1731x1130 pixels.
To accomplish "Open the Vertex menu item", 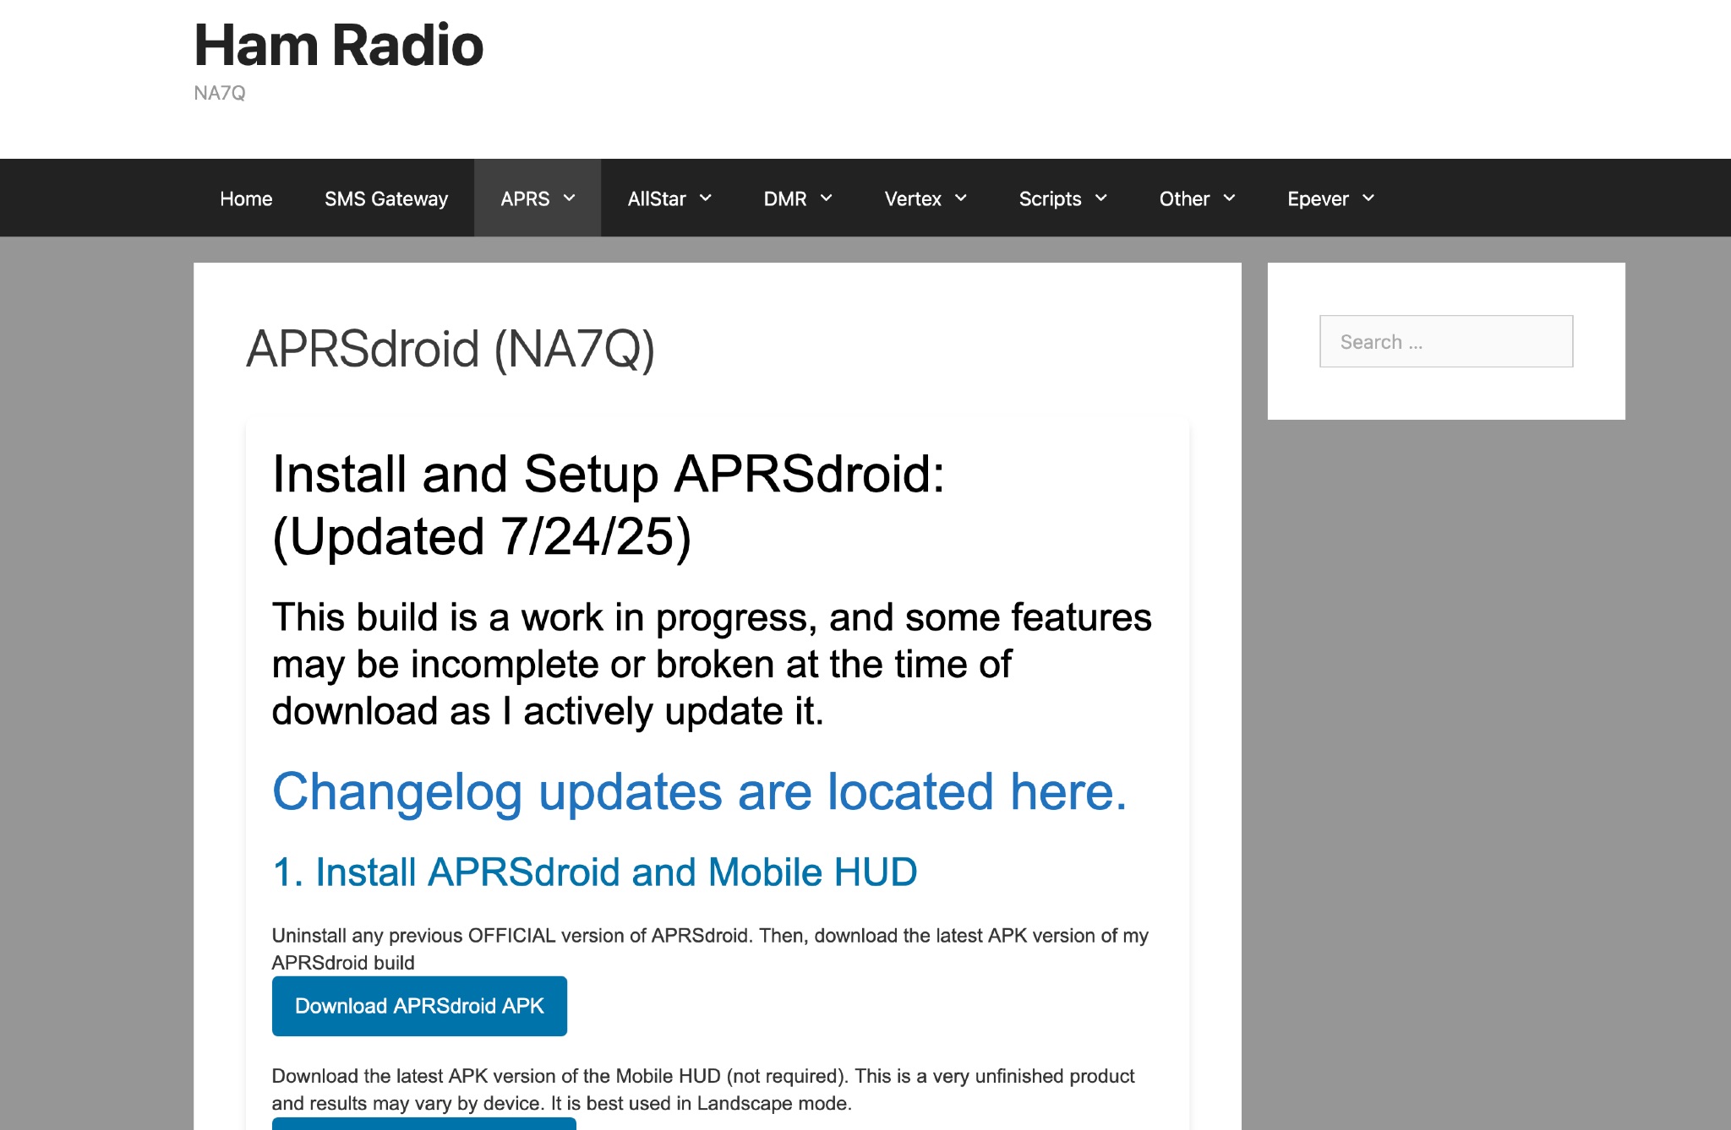I will (913, 198).
